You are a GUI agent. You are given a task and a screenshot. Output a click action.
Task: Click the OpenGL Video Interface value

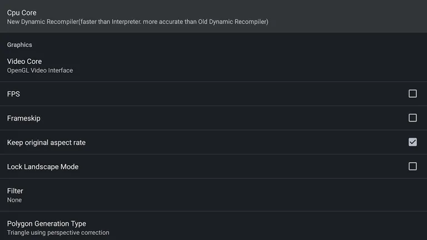40,71
